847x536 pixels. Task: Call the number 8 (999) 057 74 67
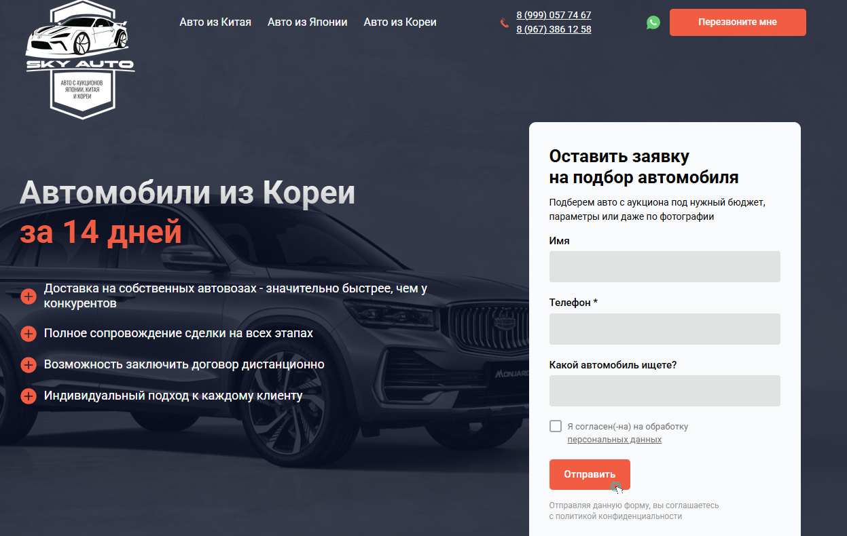pyautogui.click(x=554, y=15)
